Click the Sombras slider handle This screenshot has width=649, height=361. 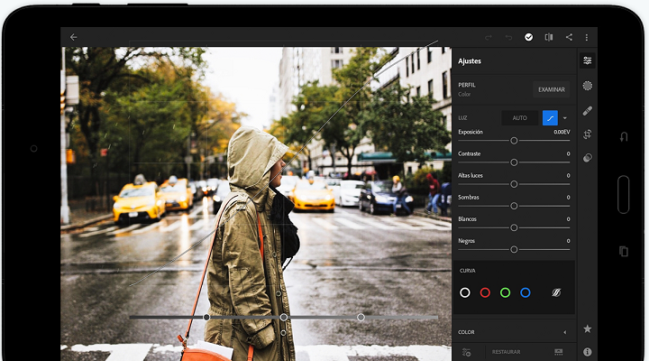[x=514, y=206]
